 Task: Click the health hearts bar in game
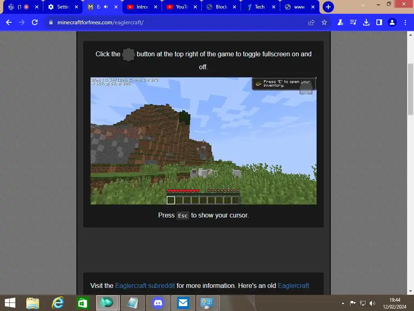[x=183, y=191]
